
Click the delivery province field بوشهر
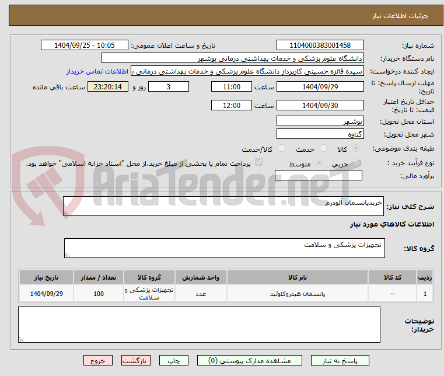point(320,121)
